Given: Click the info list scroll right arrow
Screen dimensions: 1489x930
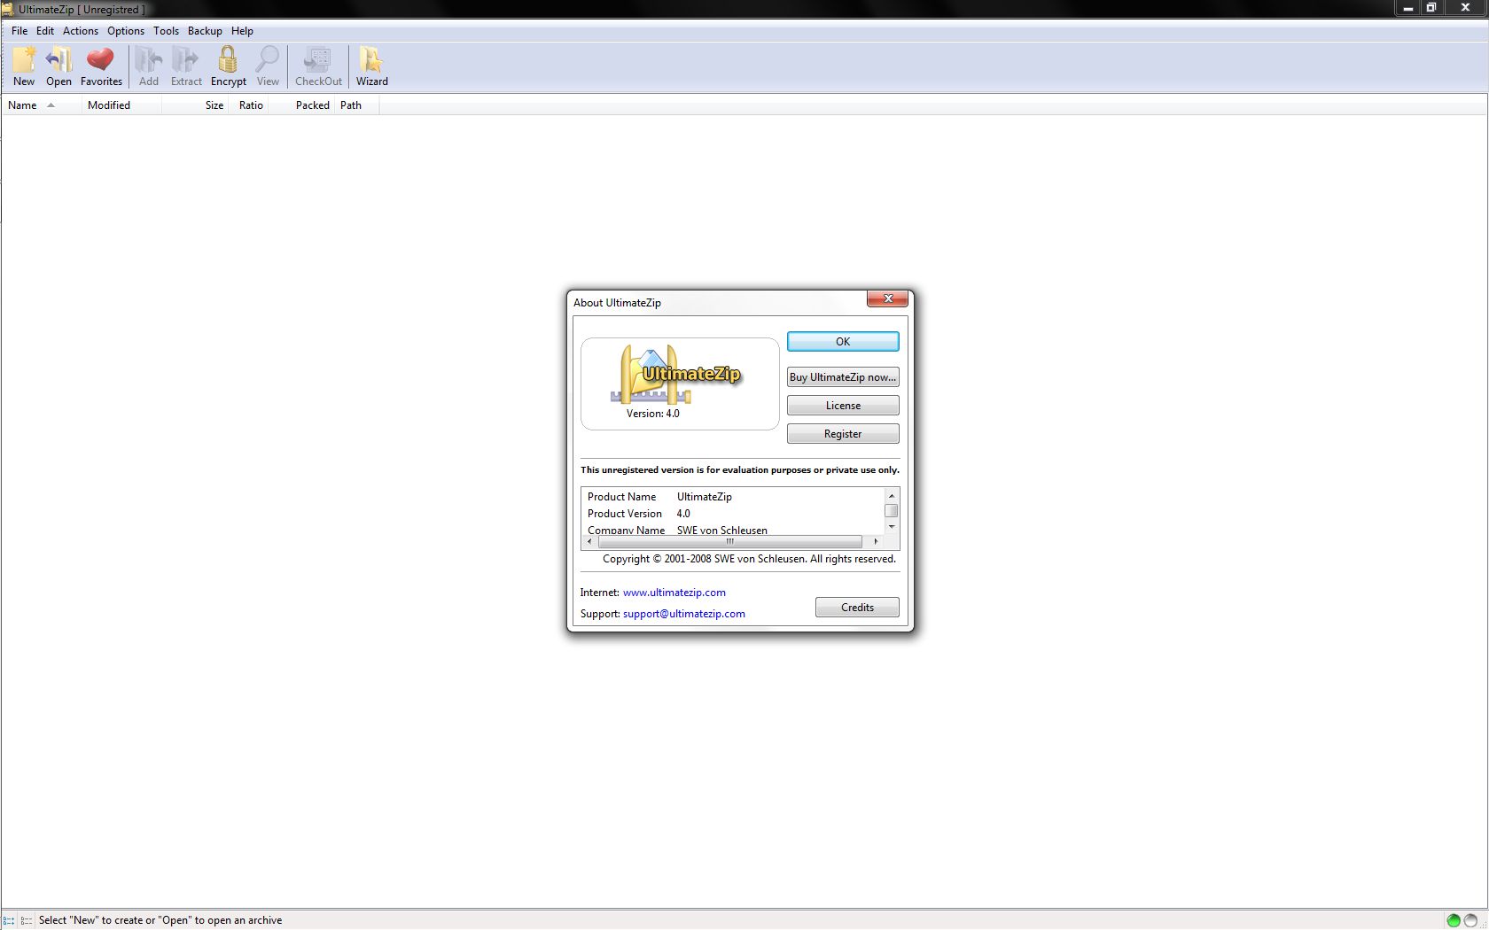Looking at the screenshot, I should tap(876, 541).
